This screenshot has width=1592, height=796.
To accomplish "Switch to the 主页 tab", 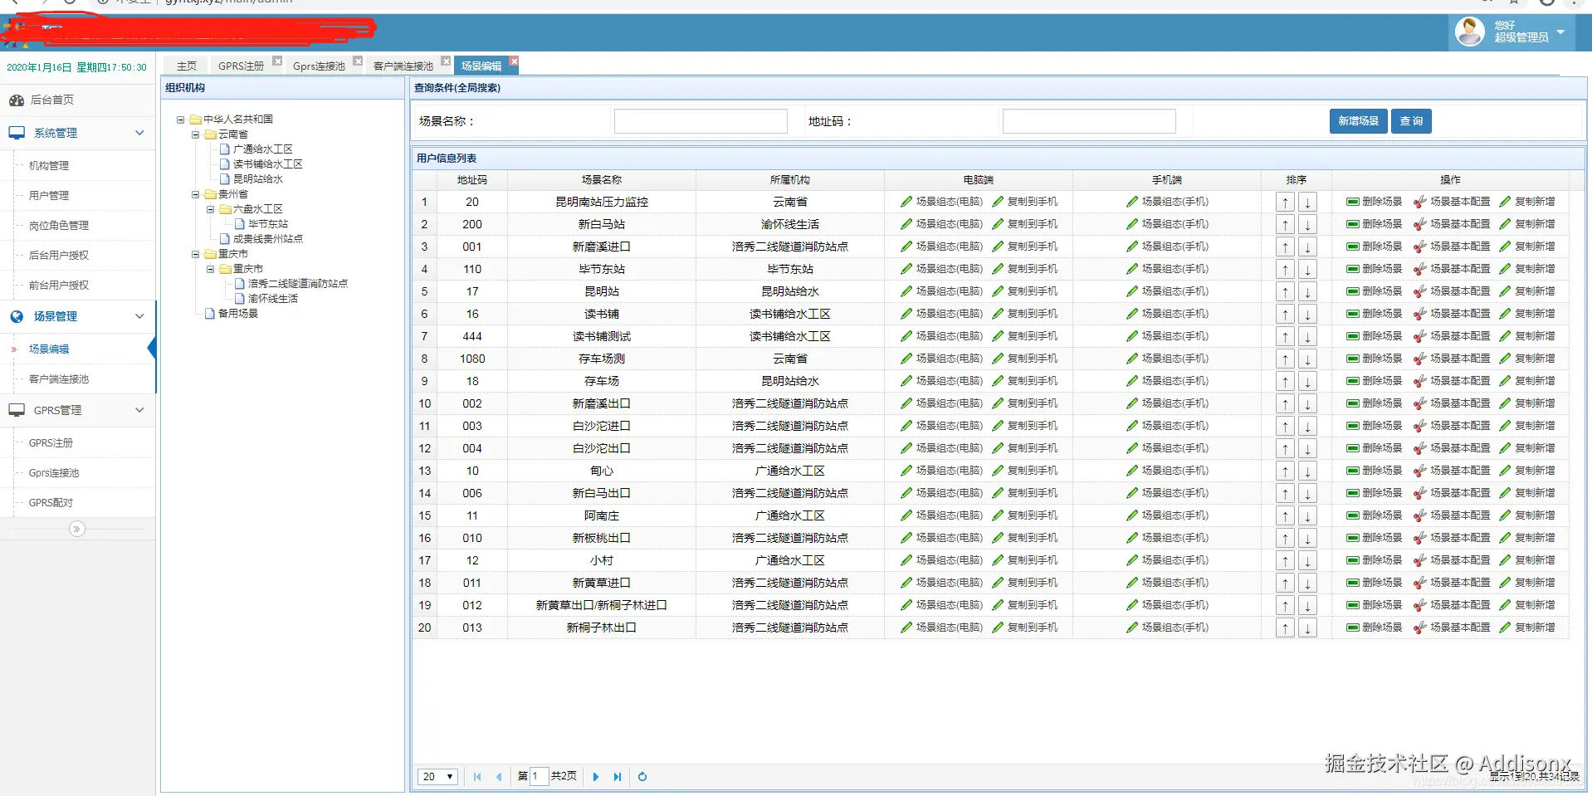I will (187, 66).
